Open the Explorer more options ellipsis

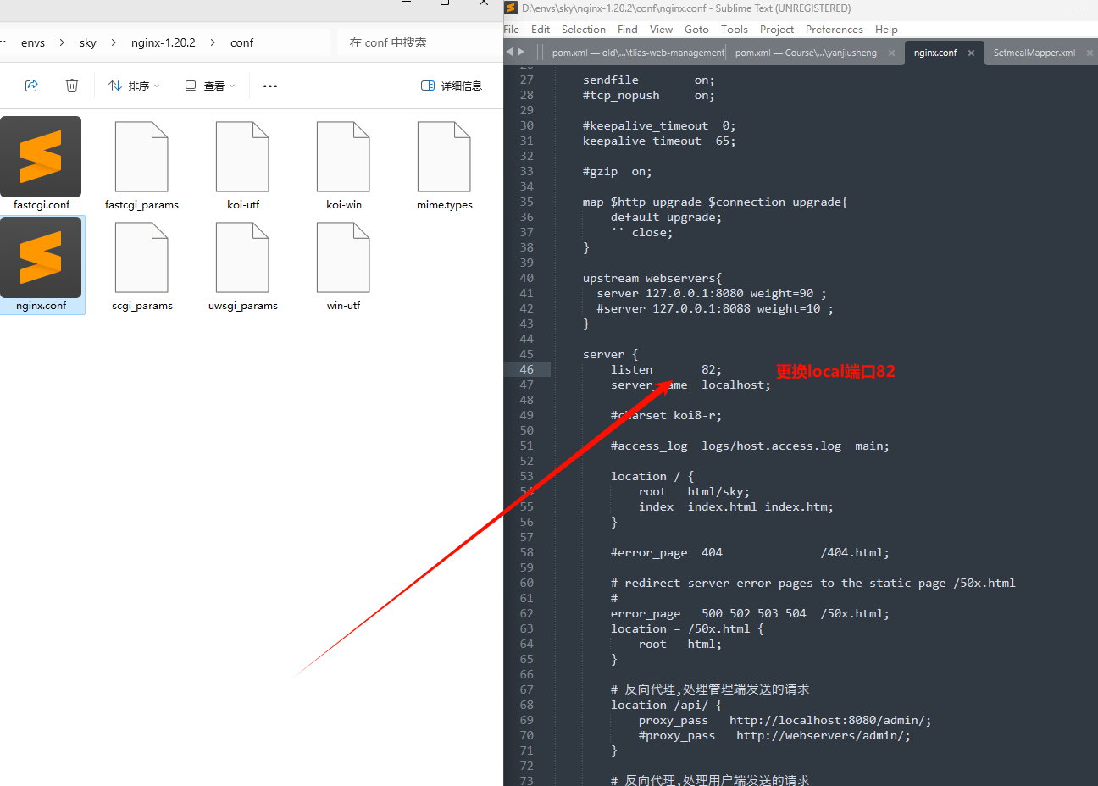270,86
